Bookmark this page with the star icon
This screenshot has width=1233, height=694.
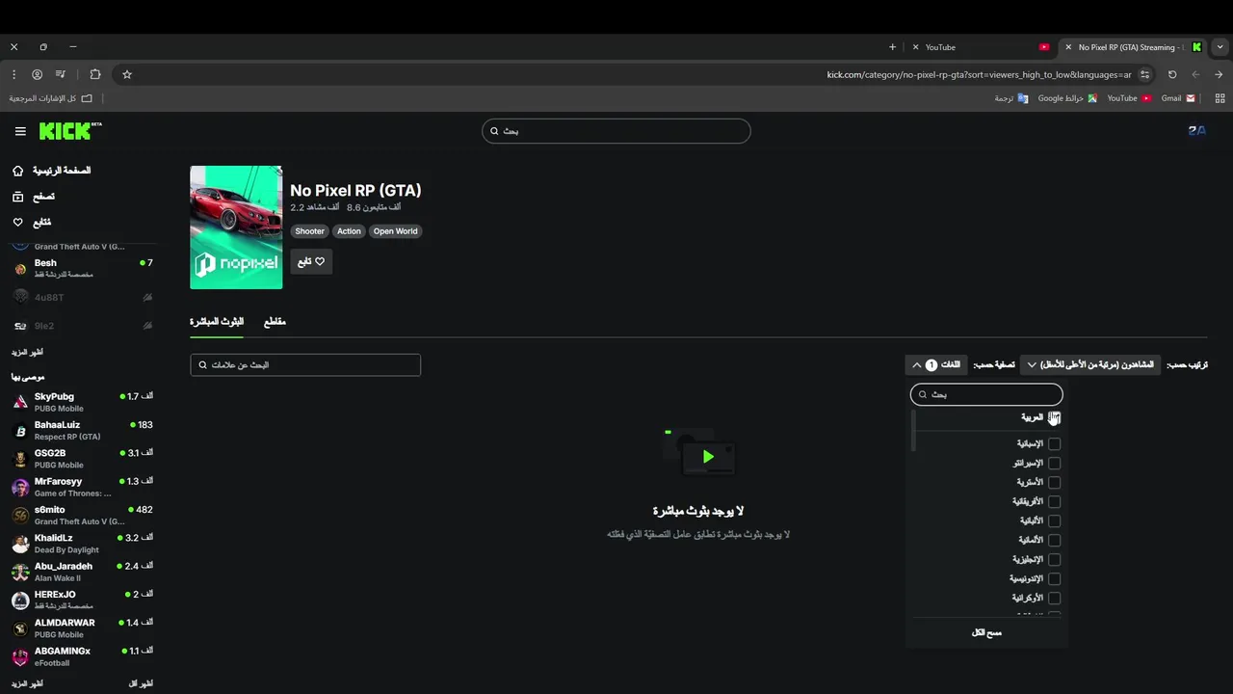[x=126, y=74]
